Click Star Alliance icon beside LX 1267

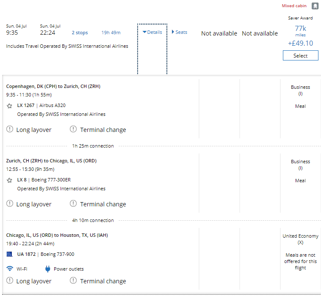9,106
